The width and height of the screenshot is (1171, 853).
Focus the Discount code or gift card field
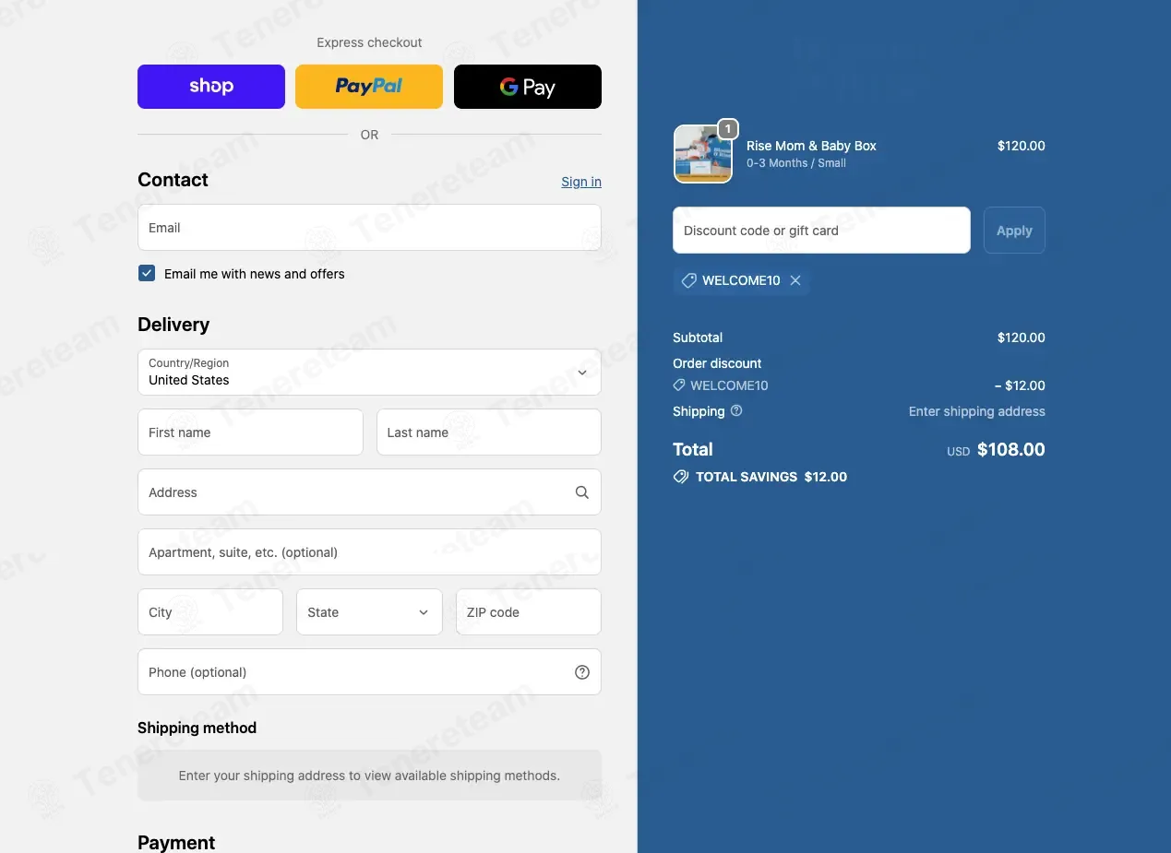click(821, 231)
